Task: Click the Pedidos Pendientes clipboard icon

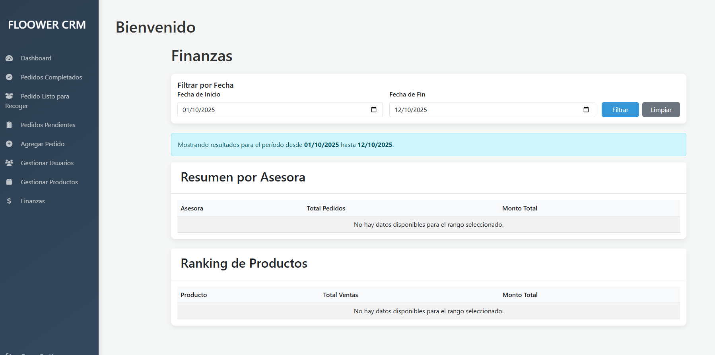Action: pos(9,125)
